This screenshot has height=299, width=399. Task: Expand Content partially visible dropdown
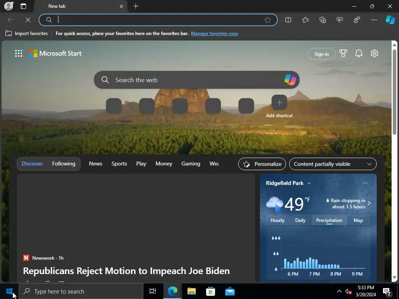(x=333, y=164)
